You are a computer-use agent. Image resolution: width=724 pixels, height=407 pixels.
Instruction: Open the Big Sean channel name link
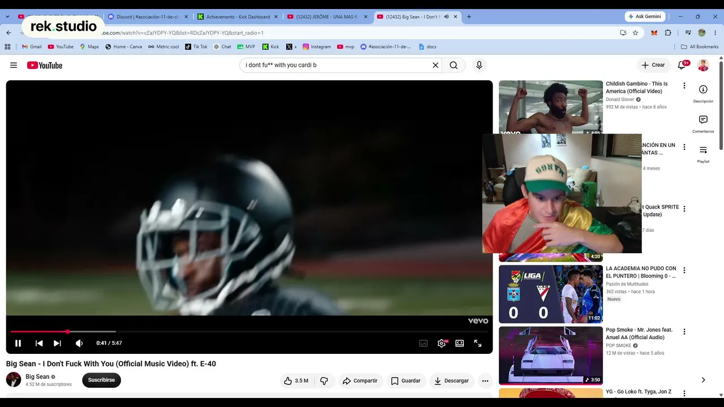(x=37, y=377)
